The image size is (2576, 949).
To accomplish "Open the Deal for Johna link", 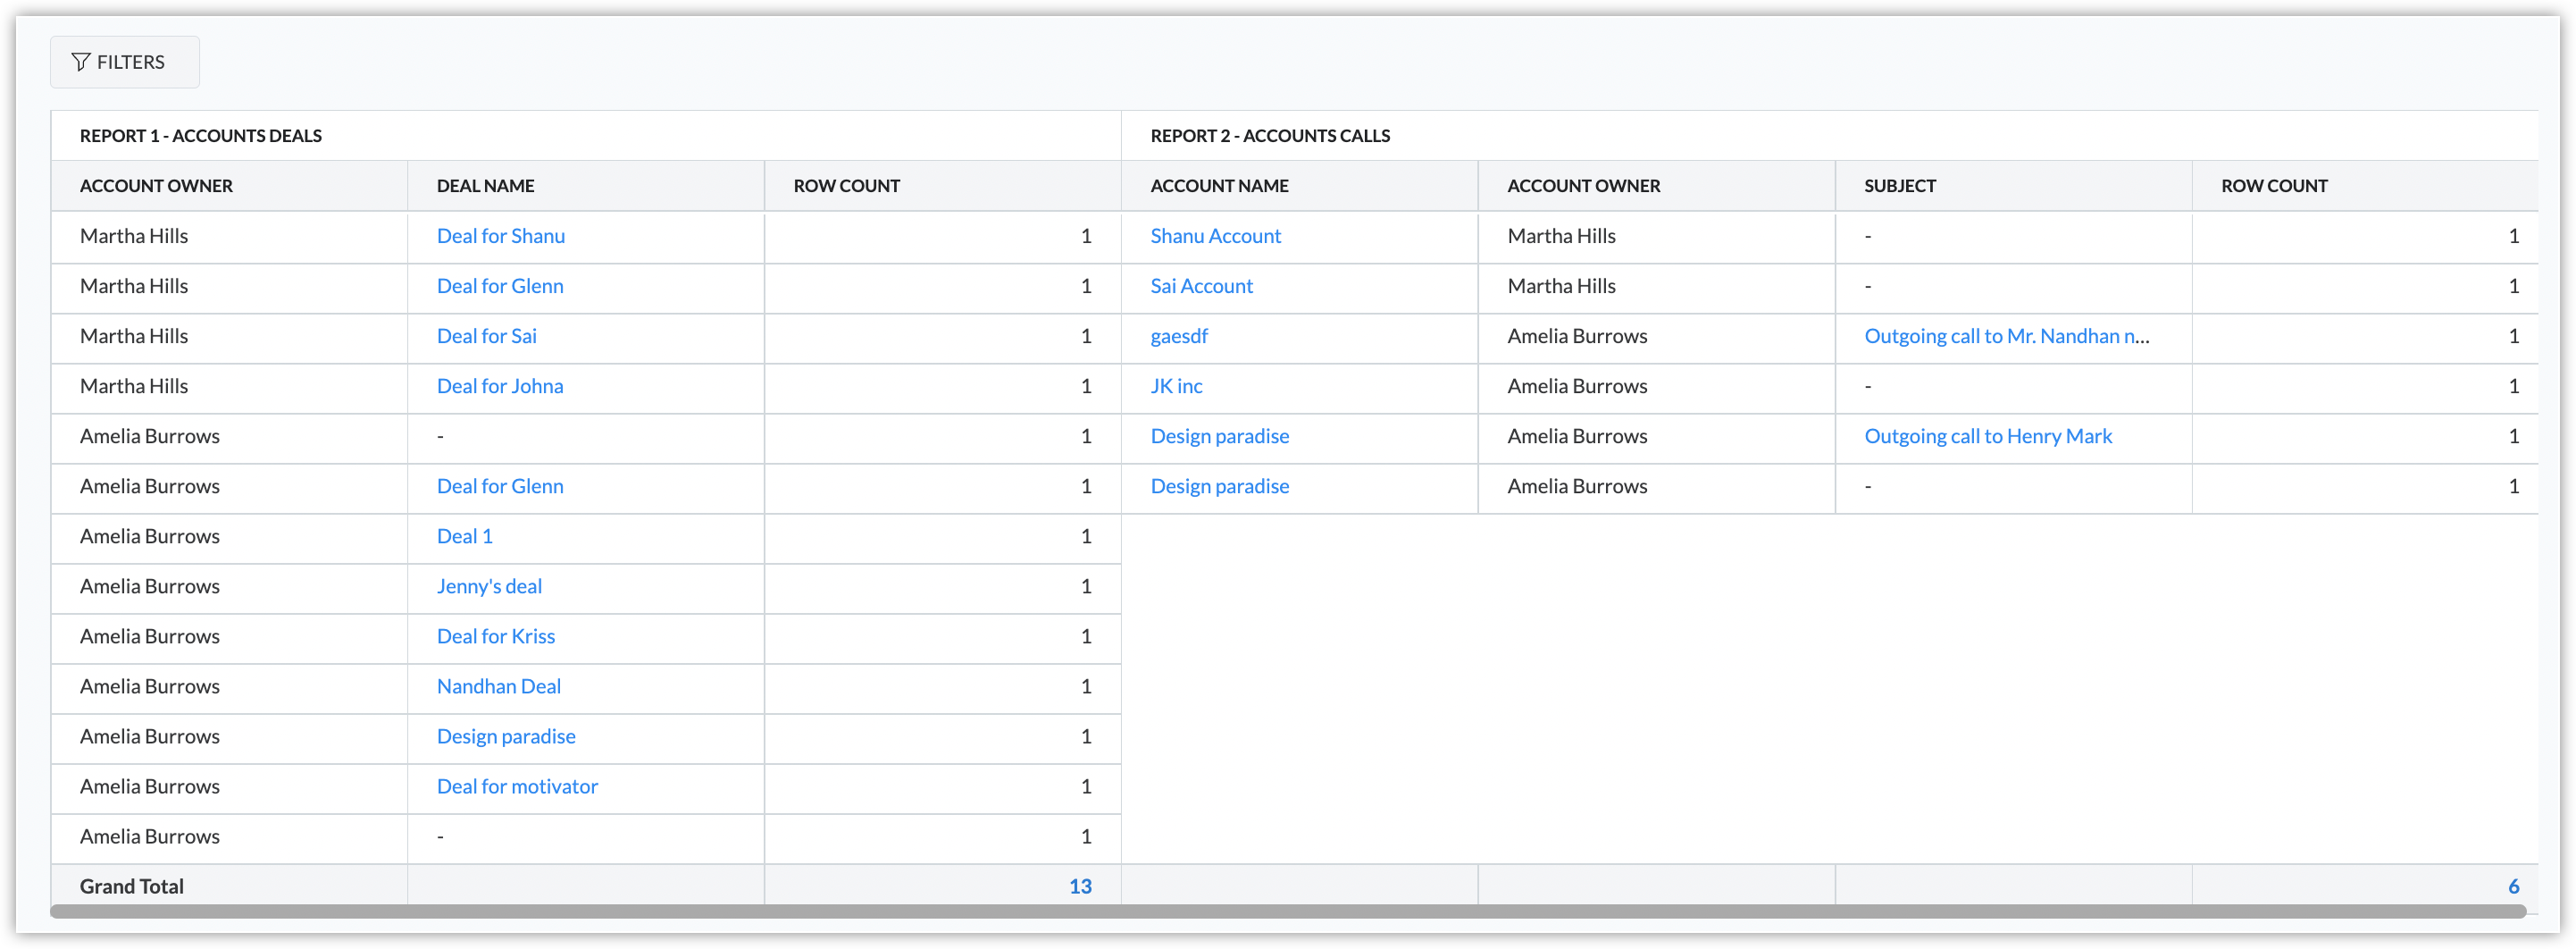I will pos(499,386).
